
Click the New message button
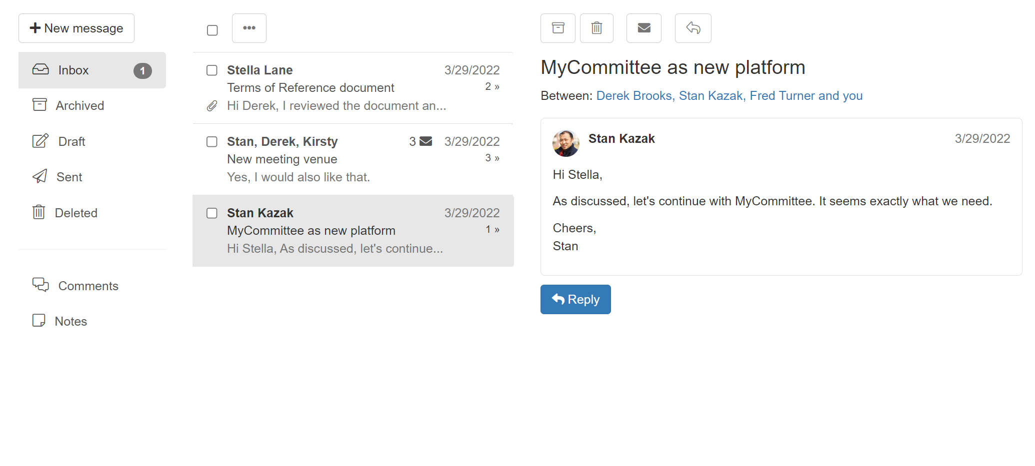point(76,28)
